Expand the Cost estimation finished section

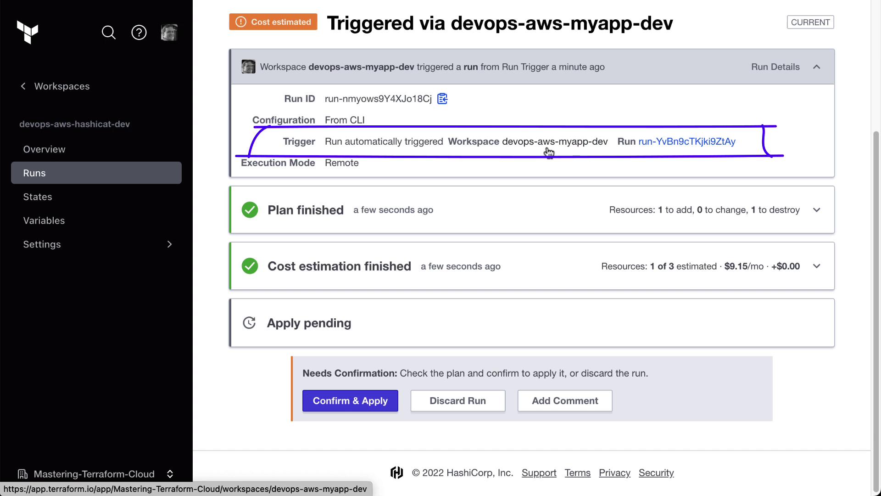816,266
